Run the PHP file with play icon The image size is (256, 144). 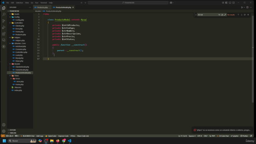pos(242,7)
